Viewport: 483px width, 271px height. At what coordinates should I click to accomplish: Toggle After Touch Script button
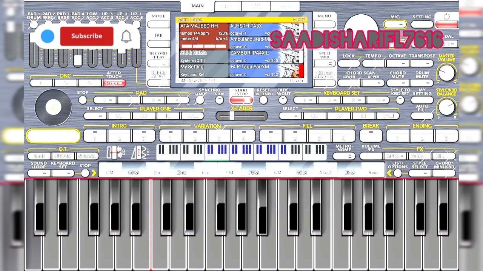pos(114,83)
